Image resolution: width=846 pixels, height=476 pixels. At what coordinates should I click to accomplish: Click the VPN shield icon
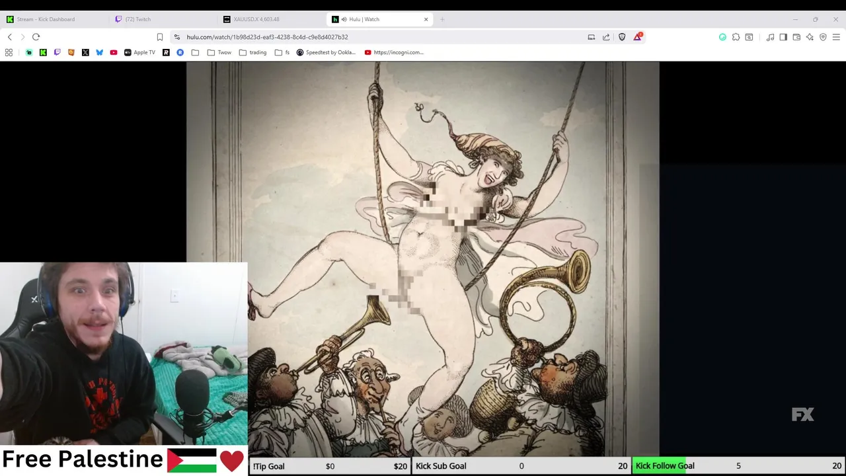click(823, 37)
